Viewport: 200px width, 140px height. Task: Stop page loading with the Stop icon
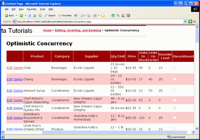(x=29, y=16)
